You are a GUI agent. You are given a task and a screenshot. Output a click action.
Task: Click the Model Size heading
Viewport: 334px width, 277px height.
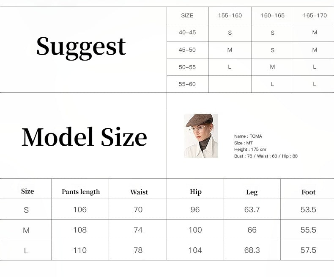click(x=84, y=137)
